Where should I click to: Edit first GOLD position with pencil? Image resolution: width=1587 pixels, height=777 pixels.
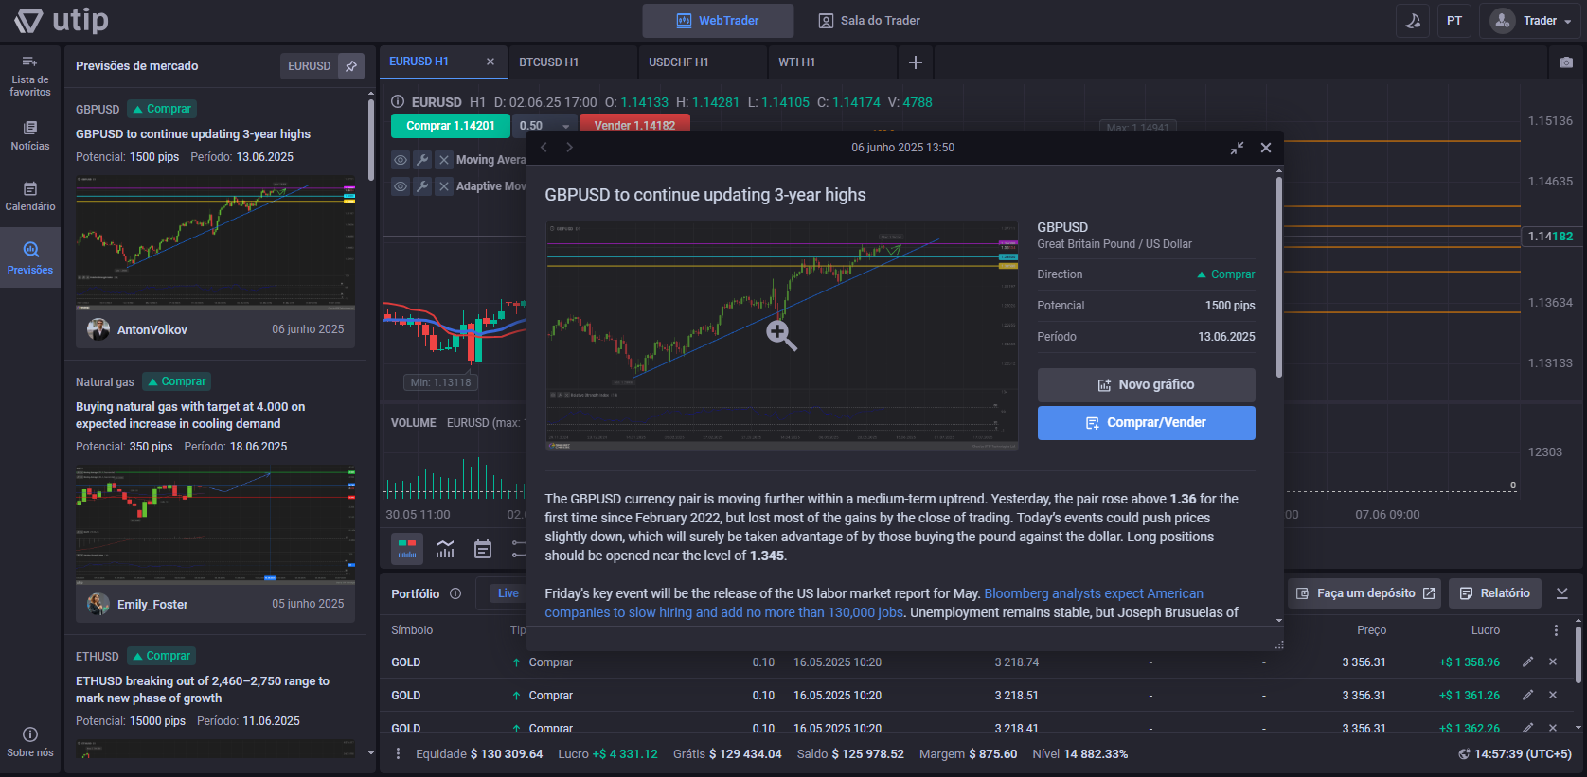[1527, 662]
